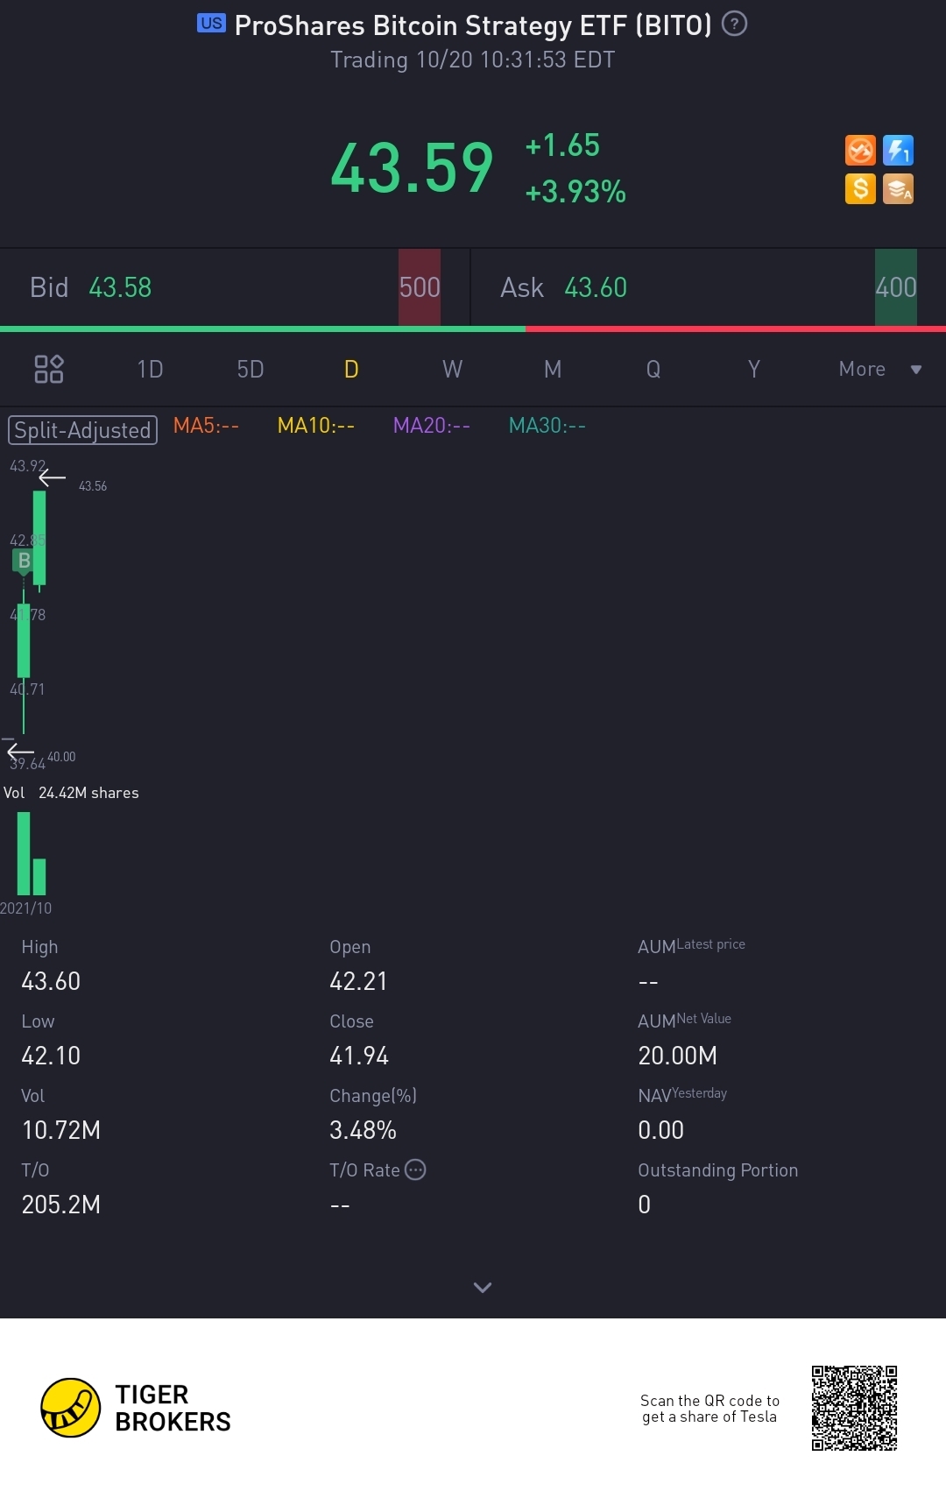Image resolution: width=946 pixels, height=1498 pixels.
Task: Tap the MA20 indicator label
Action: tap(432, 426)
